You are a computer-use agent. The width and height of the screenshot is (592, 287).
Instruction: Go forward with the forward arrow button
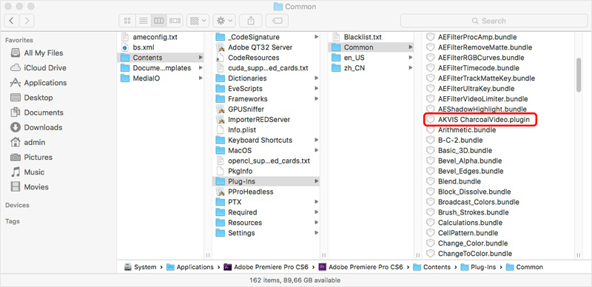27,21
